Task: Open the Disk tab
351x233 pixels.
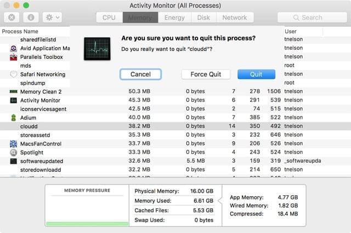Action: (x=203, y=18)
